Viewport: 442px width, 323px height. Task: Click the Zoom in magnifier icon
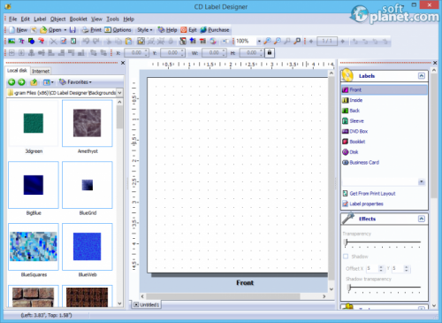pyautogui.click(x=267, y=41)
